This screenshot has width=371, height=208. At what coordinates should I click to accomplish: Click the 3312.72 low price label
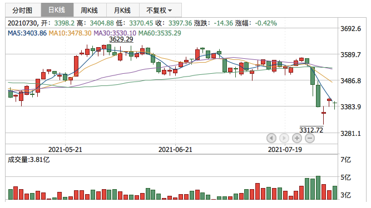[x=311, y=130]
